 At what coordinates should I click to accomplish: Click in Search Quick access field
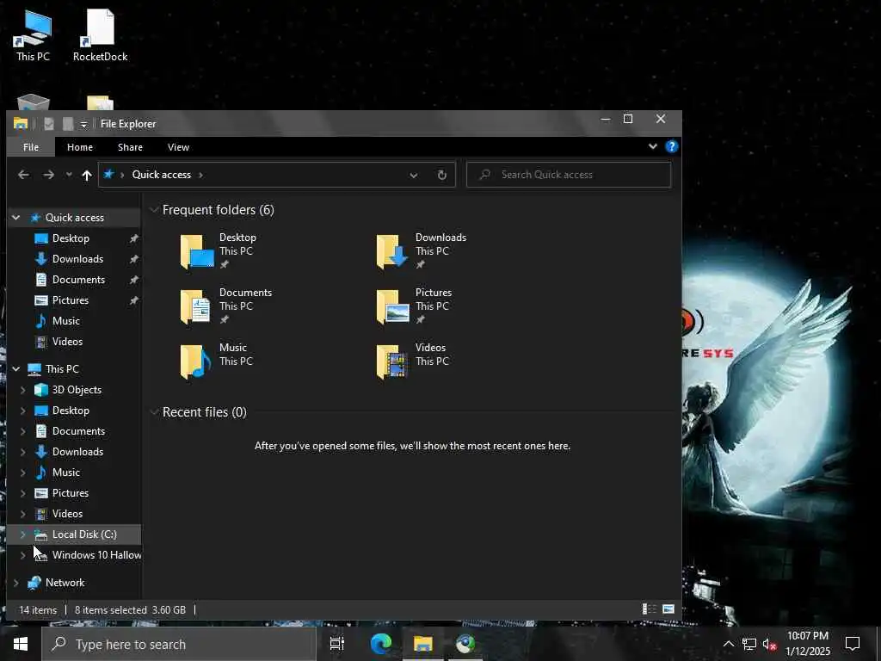coord(569,175)
